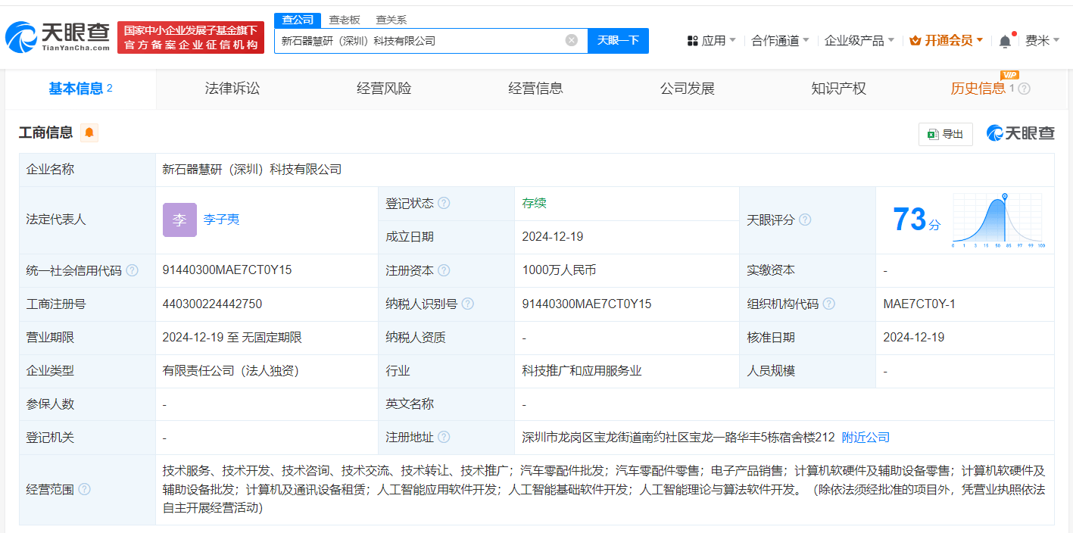Click the Excel icon in export button

click(x=932, y=134)
